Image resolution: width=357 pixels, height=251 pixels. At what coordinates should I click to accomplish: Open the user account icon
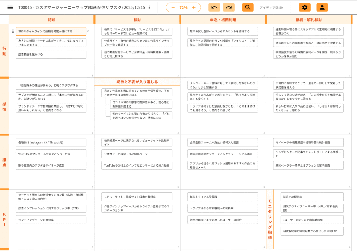click(322, 7)
